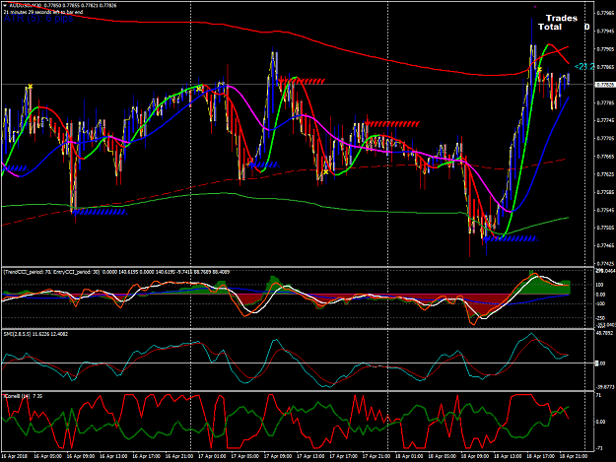Click the yellow X marker at the first 16 Apr peak
Viewport: 616px width, 462px height.
click(x=30, y=87)
